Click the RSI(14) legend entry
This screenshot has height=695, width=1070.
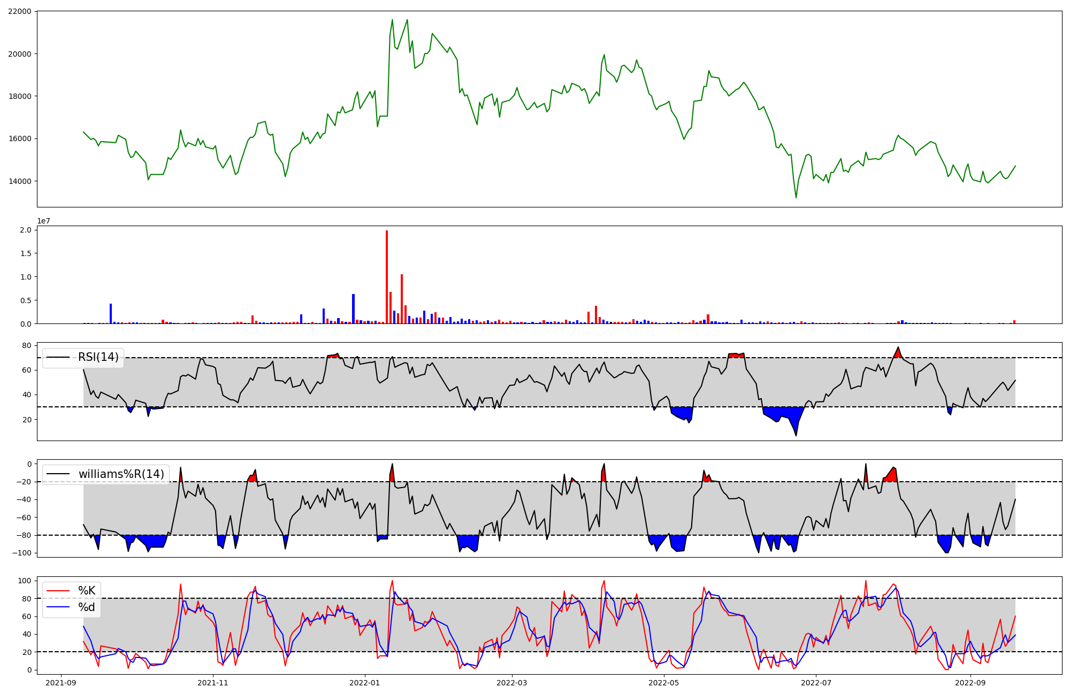click(x=98, y=357)
